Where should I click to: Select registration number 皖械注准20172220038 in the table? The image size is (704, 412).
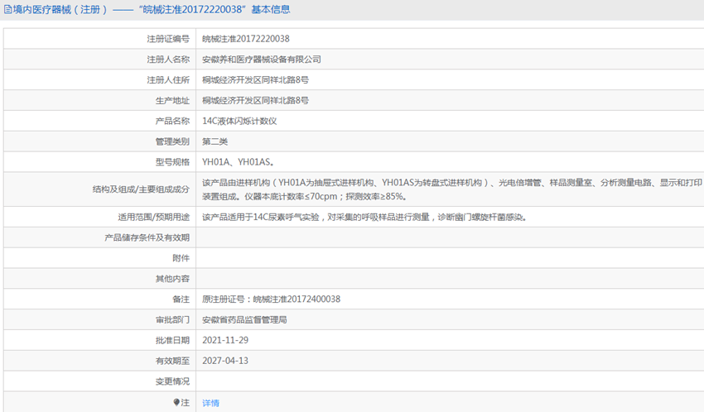246,39
